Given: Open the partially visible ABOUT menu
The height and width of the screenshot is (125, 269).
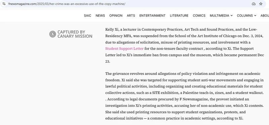Looking at the screenshot, I should pyautogui.click(x=265, y=15).
